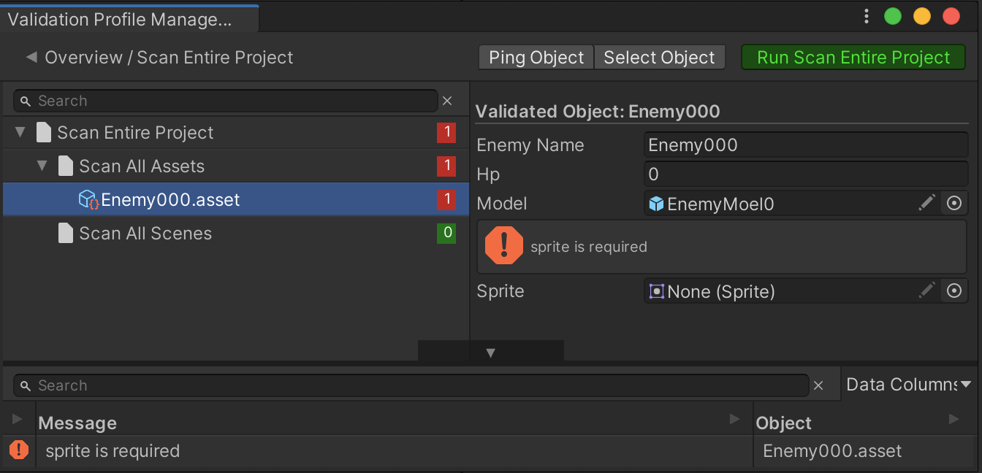Click the prefab cube icon beside Enemy000.asset
Viewport: 982px width, 473px height.
[x=88, y=199]
